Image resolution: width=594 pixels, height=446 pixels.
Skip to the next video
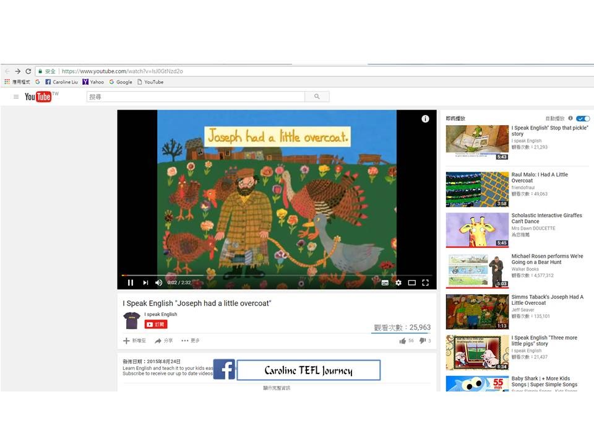[145, 282]
